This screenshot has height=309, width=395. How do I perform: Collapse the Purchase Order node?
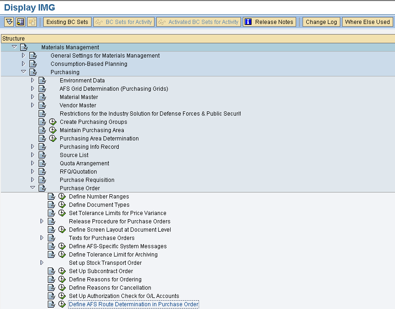pyautogui.click(x=32, y=188)
